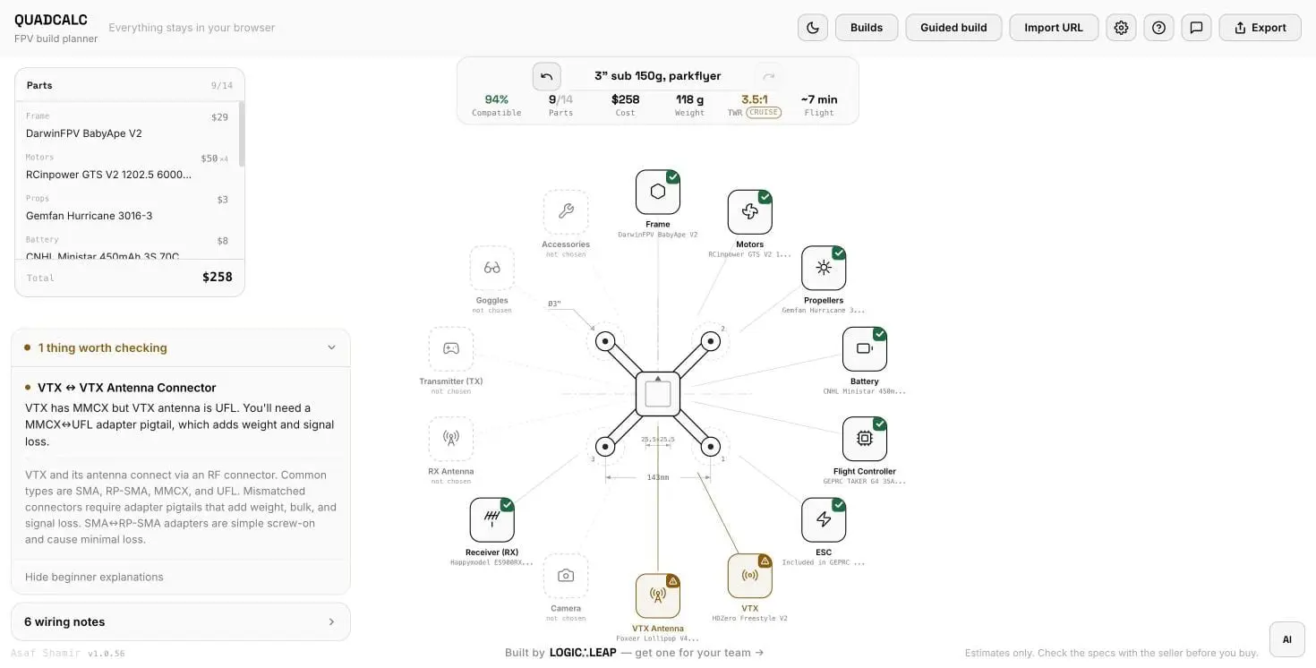This screenshot has height=668, width=1316.
Task: Expand the 6 wiring notes section
Action: 181,621
